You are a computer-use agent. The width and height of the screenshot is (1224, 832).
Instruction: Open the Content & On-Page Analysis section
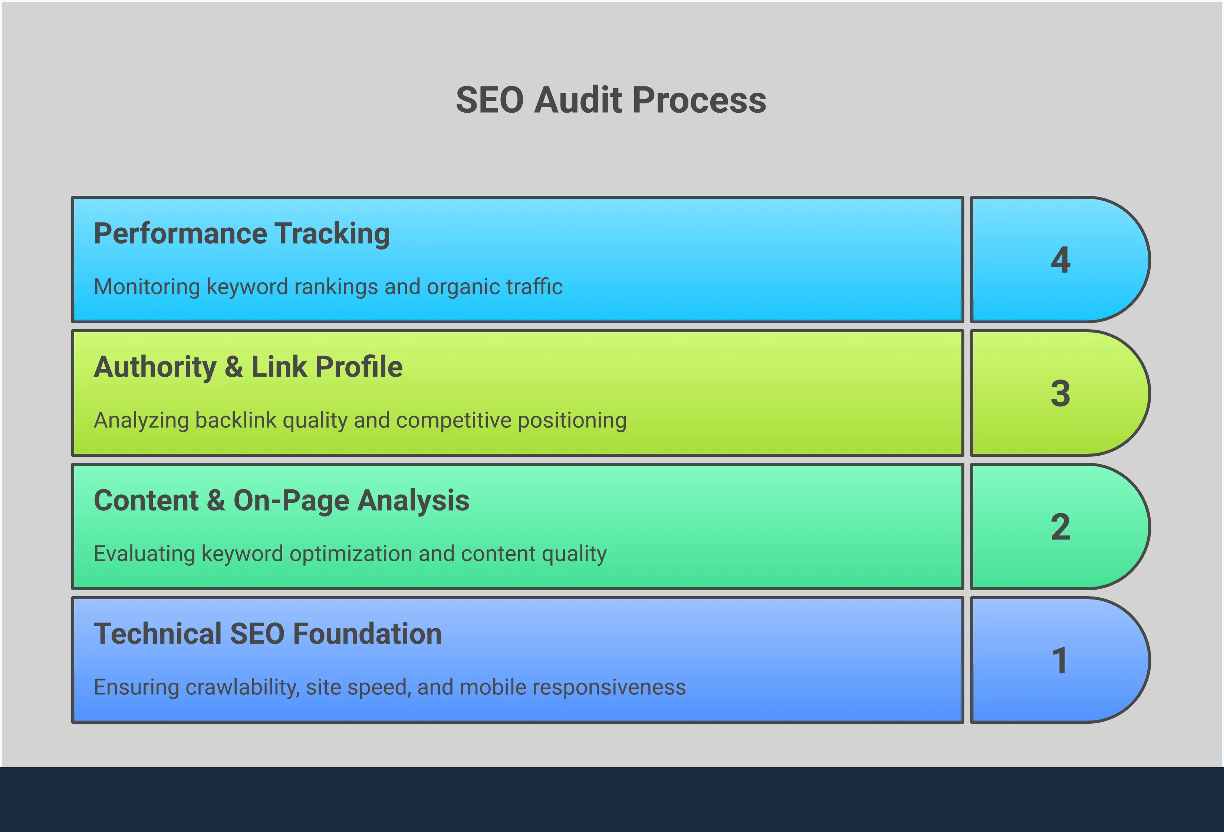(282, 500)
